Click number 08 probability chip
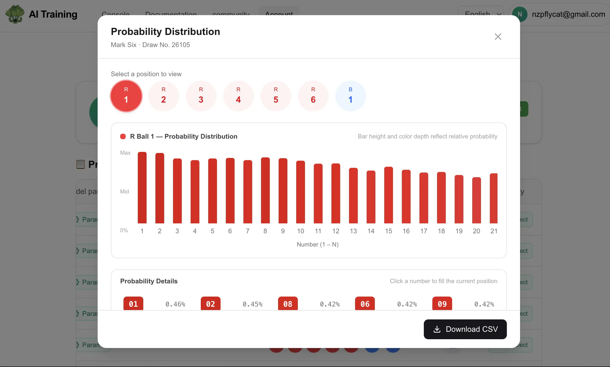Viewport: 610px width, 367px height. click(x=288, y=303)
